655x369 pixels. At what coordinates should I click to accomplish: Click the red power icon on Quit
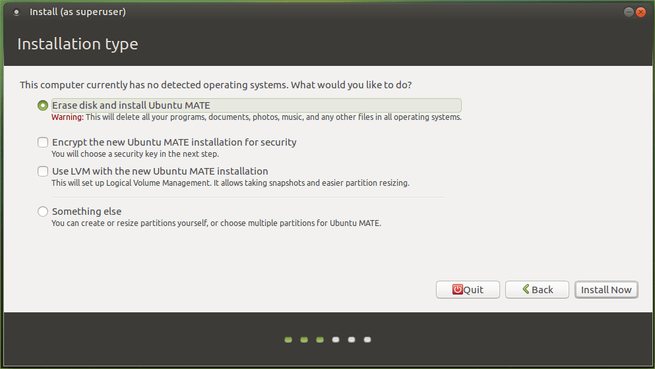457,289
